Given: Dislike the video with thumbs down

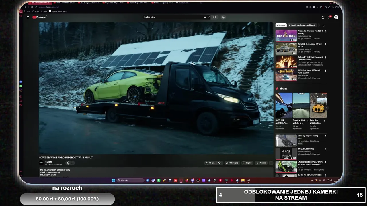Looking at the screenshot, I should point(220,163).
